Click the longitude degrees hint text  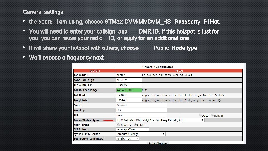[181, 100]
